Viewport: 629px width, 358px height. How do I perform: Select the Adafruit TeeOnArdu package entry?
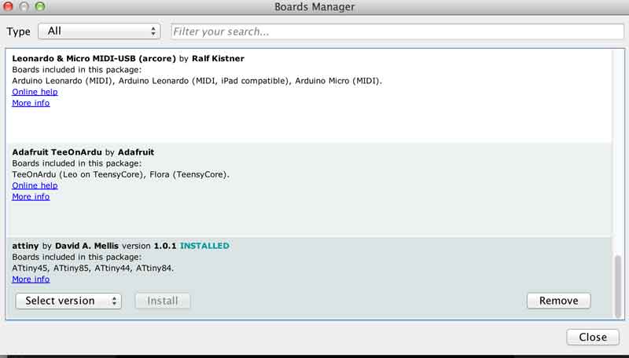click(x=308, y=190)
